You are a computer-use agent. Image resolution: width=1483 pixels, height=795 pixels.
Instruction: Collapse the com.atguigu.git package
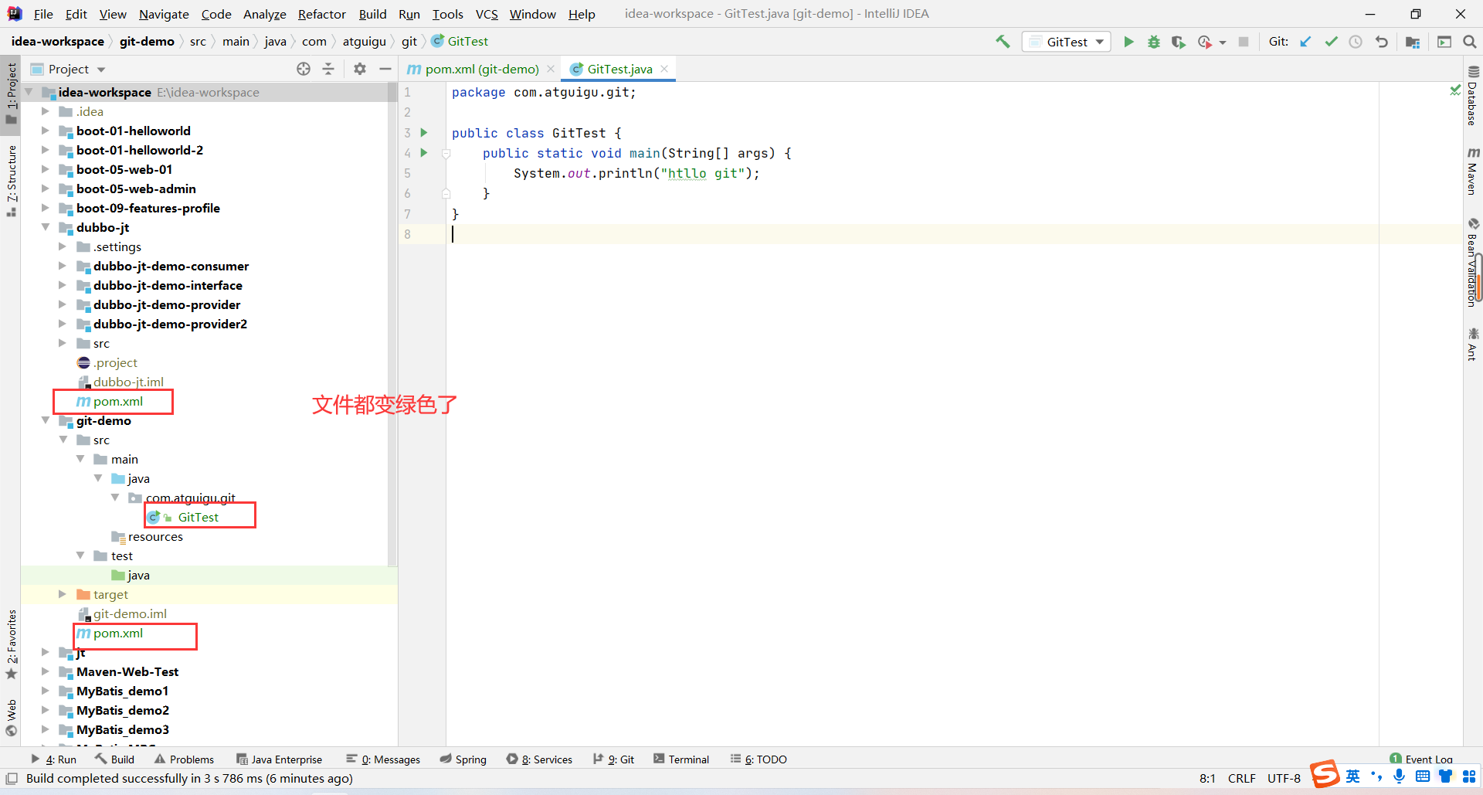115,498
